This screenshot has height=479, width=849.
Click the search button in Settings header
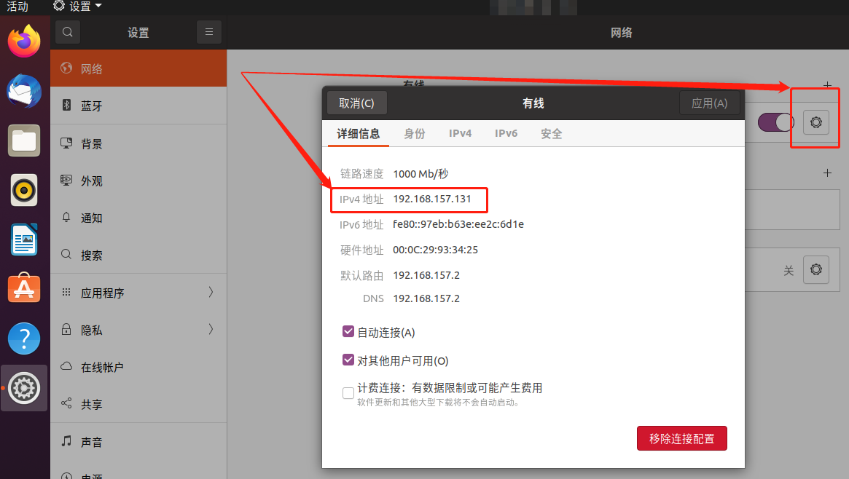68,32
